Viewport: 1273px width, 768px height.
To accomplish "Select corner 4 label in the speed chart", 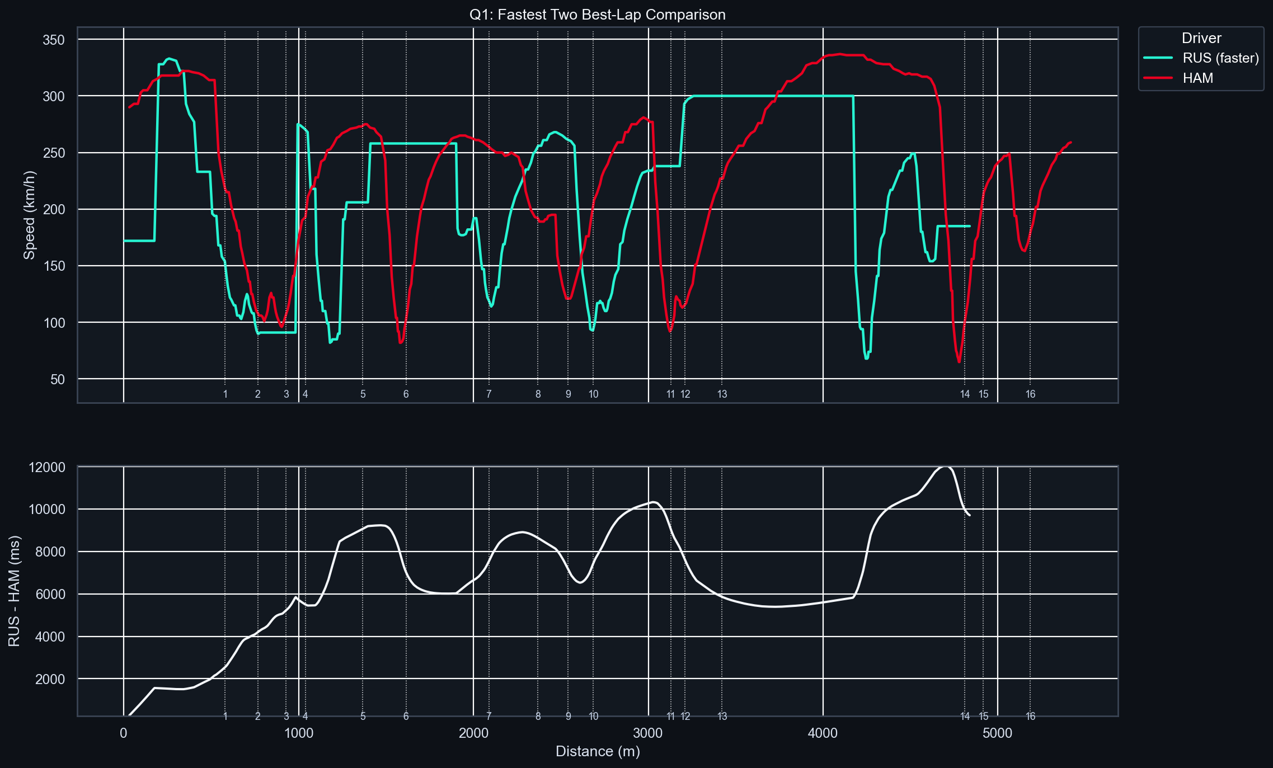I will pyautogui.click(x=306, y=394).
